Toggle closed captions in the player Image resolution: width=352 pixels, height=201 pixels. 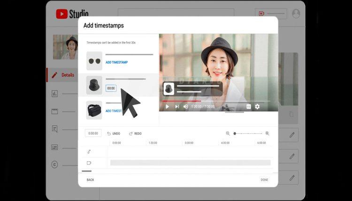(x=249, y=107)
